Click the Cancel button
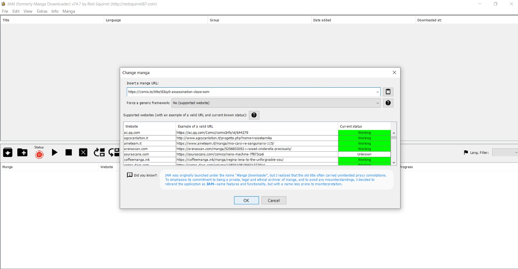The height and width of the screenshot is (269, 518). [274, 200]
